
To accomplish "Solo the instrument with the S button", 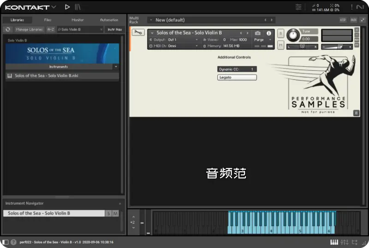I will click(280, 35).
